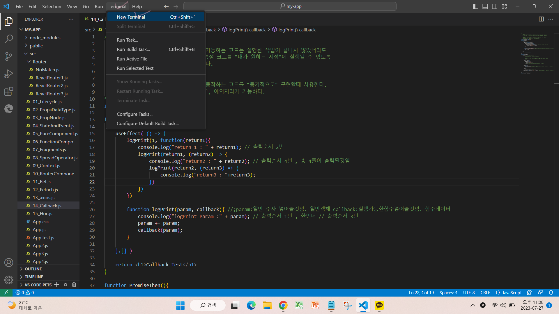Viewport: 559px width, 314px height.
Task: Toggle the secondary side bar visibility
Action: (x=495, y=6)
